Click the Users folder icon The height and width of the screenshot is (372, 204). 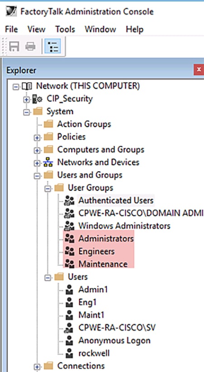point(59,277)
